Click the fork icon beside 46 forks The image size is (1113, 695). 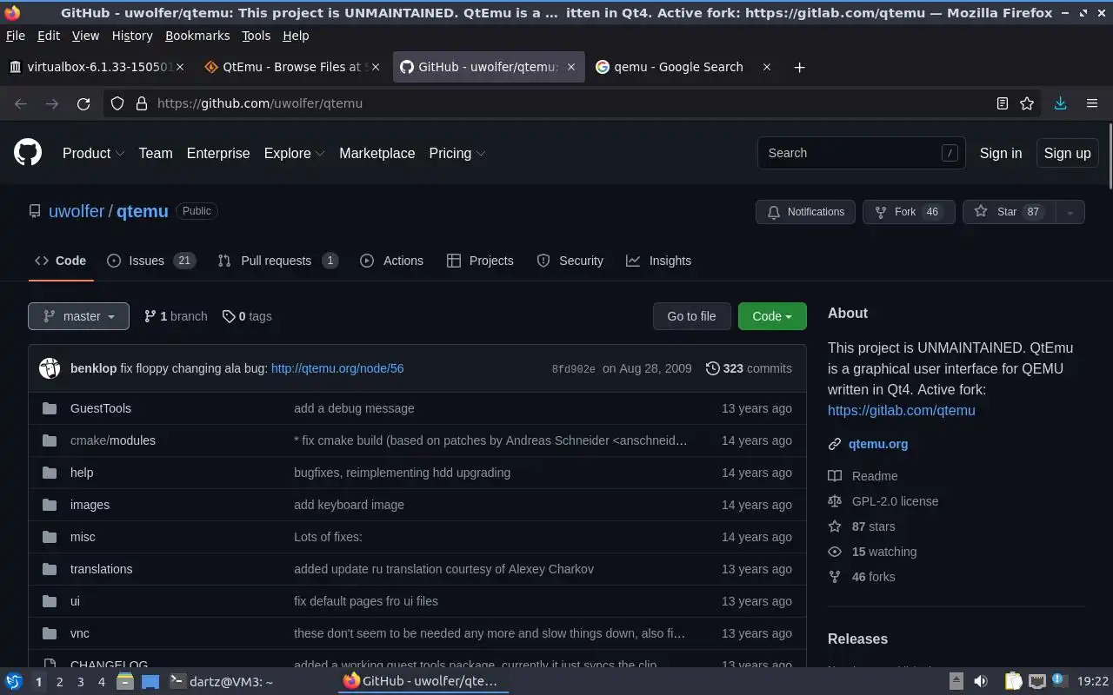(835, 577)
